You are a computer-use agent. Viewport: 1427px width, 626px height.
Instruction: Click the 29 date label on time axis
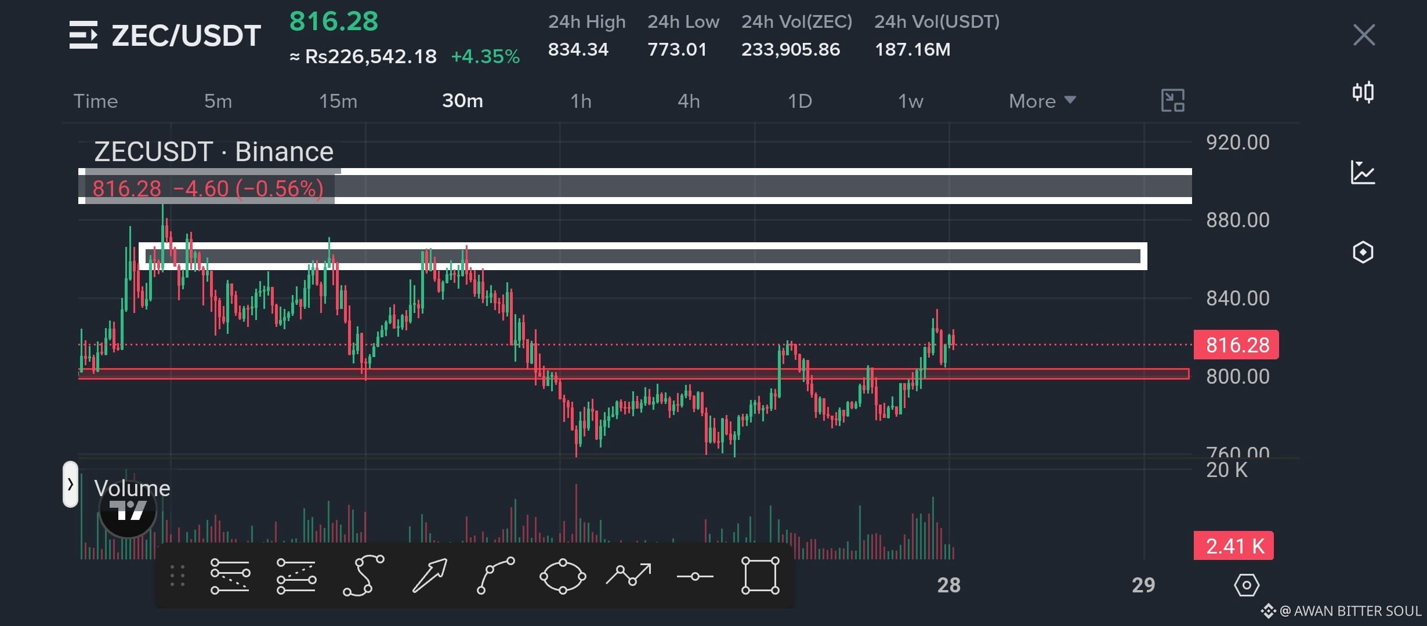pos(1143,585)
